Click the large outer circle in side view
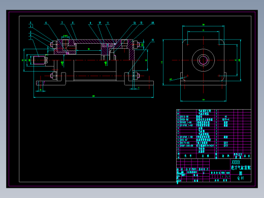The width and height of the screenshot is (264, 198). pyautogui.click(x=203, y=60)
